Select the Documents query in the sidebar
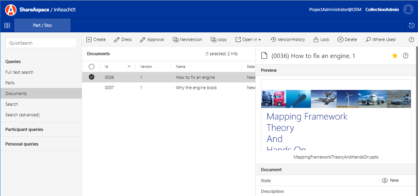The height and width of the screenshot is (196, 418). (41, 93)
